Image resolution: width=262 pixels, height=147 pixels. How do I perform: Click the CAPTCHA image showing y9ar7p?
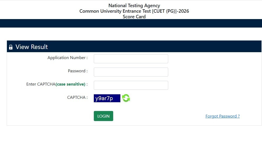pyautogui.click(x=107, y=98)
